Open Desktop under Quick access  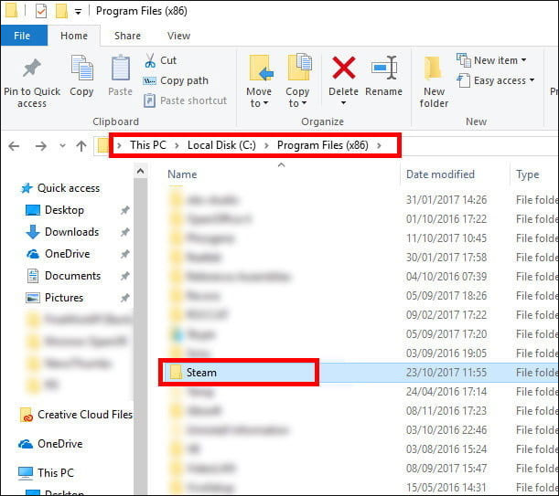[x=55, y=210]
